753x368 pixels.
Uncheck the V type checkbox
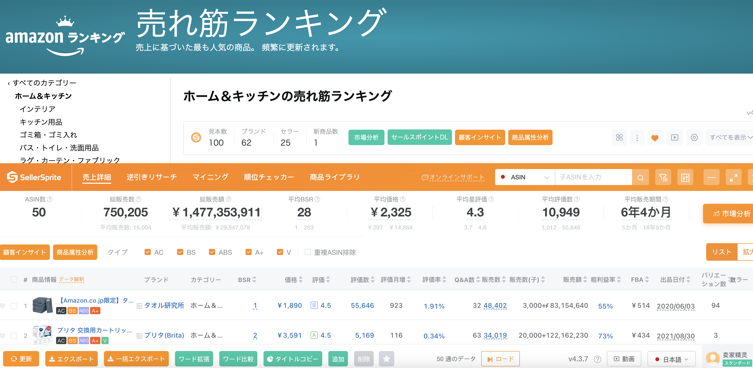point(280,252)
